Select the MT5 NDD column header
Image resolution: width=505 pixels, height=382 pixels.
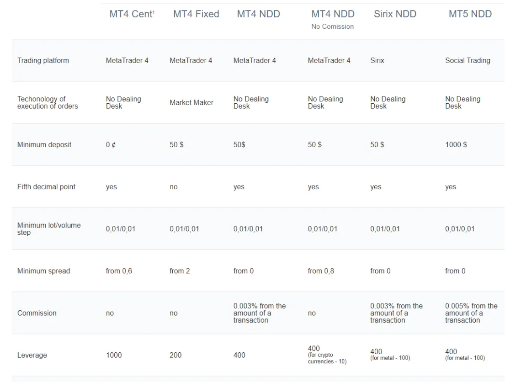pyautogui.click(x=470, y=14)
